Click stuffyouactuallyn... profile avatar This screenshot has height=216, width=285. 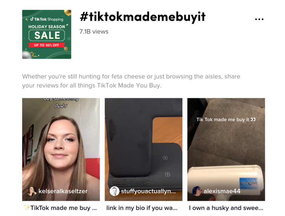pos(114,191)
